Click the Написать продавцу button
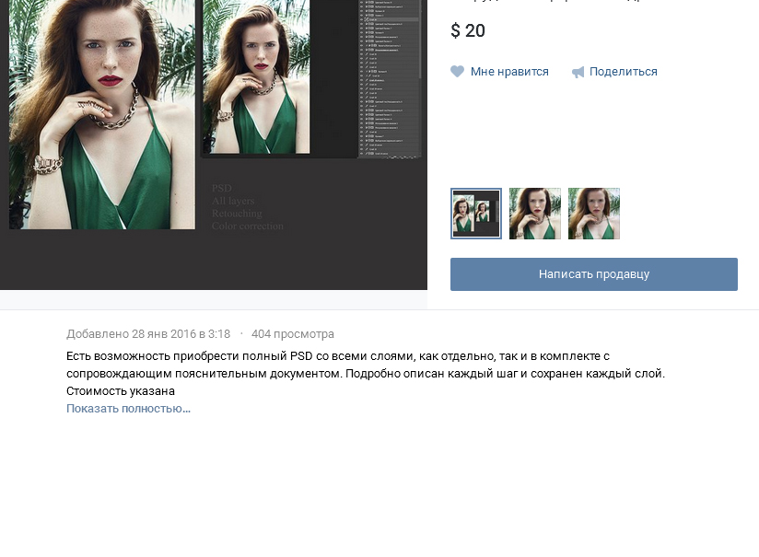Viewport: 759px width, 557px height. coord(594,274)
